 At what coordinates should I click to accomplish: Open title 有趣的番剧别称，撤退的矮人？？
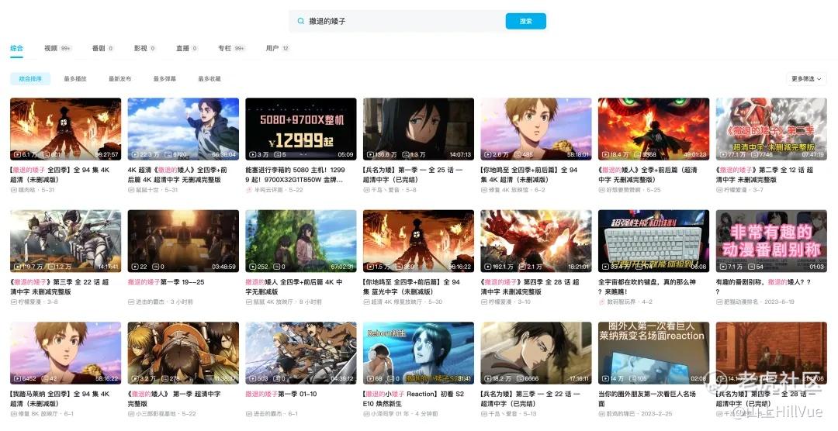764,287
